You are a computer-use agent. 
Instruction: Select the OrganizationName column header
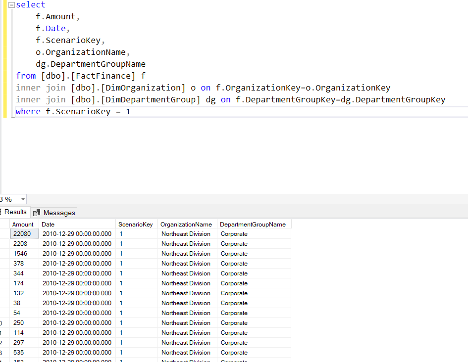[187, 224]
